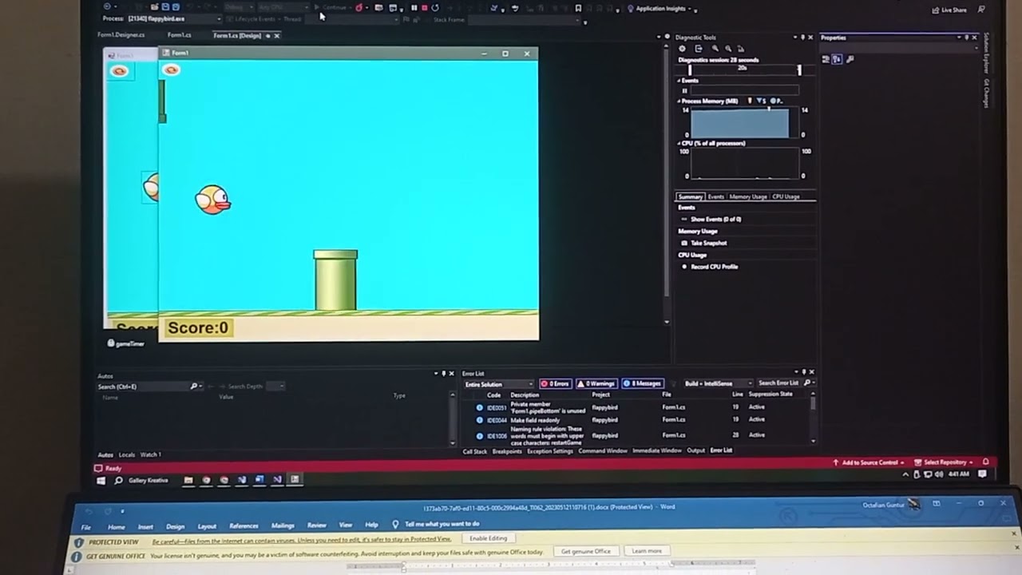This screenshot has width=1022, height=575.
Task: Click Word's Tell Me lightbulb icon
Action: coord(395,525)
